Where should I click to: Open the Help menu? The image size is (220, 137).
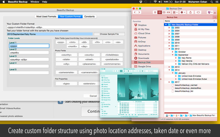click(45, 2)
